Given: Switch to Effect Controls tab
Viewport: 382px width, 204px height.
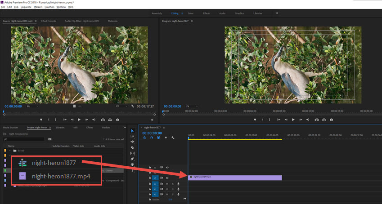Looking at the screenshot, I should (x=49, y=21).
